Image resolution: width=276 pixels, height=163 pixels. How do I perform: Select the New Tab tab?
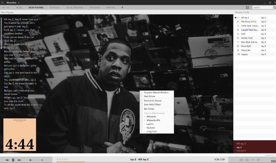[x=110, y=8]
